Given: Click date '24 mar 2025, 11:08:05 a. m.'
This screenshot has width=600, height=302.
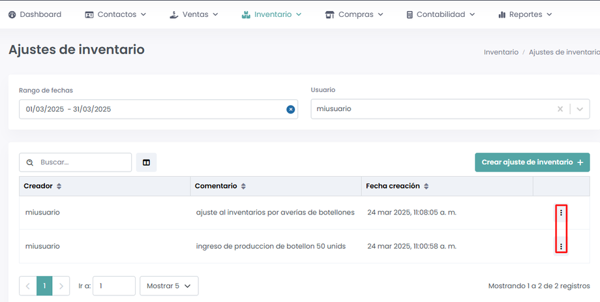Looking at the screenshot, I should click(412, 213).
